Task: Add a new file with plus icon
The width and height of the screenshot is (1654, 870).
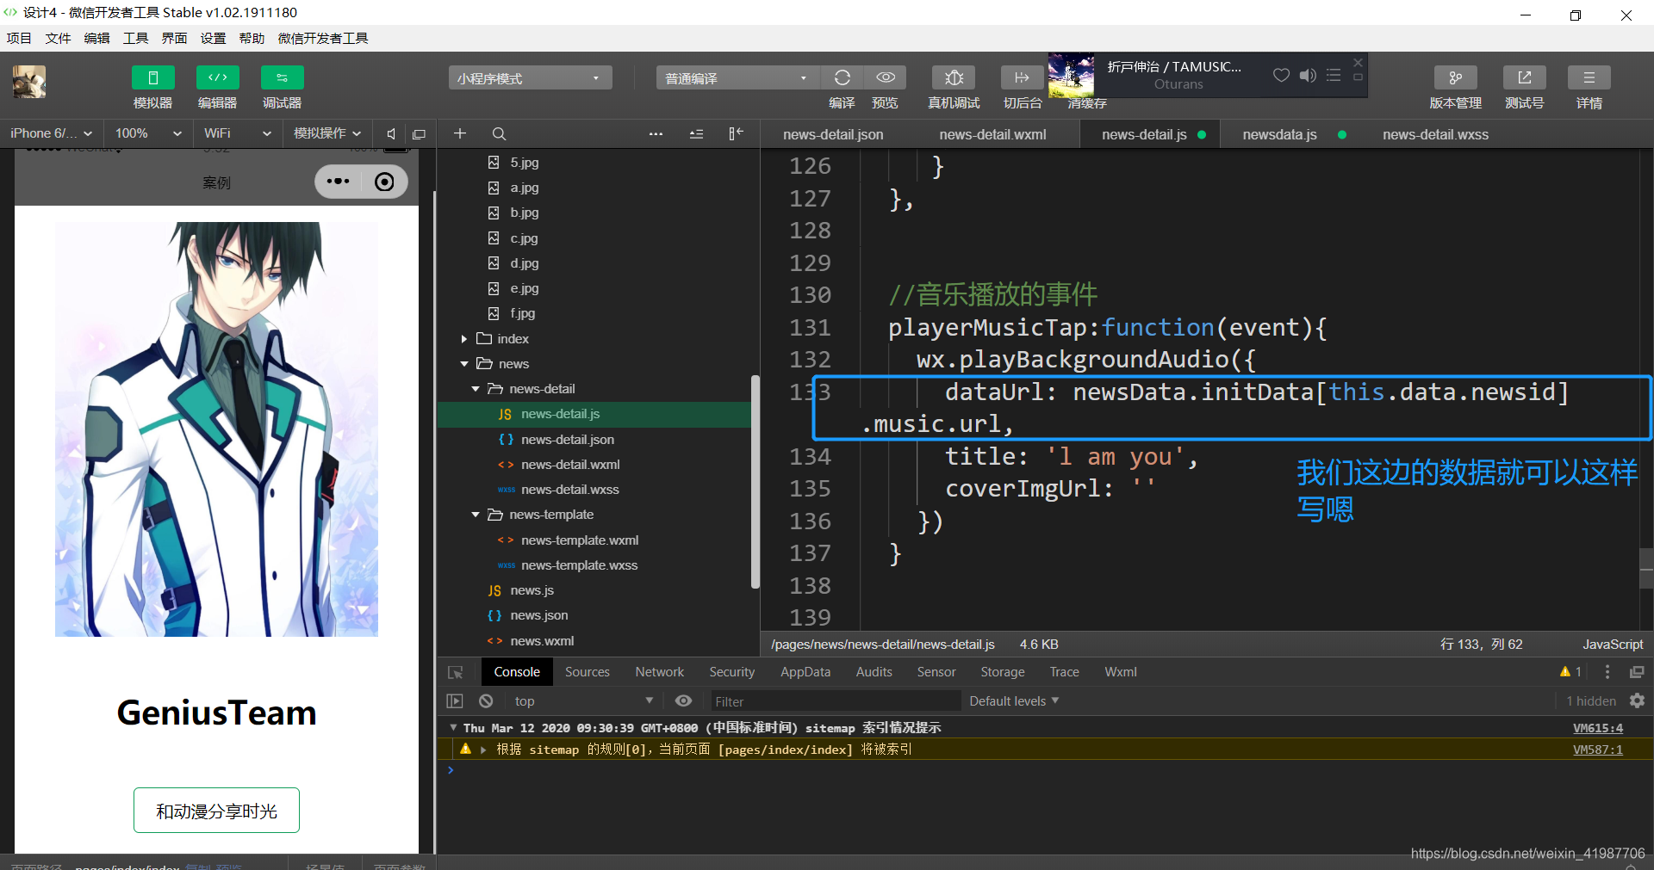Action: 459,133
